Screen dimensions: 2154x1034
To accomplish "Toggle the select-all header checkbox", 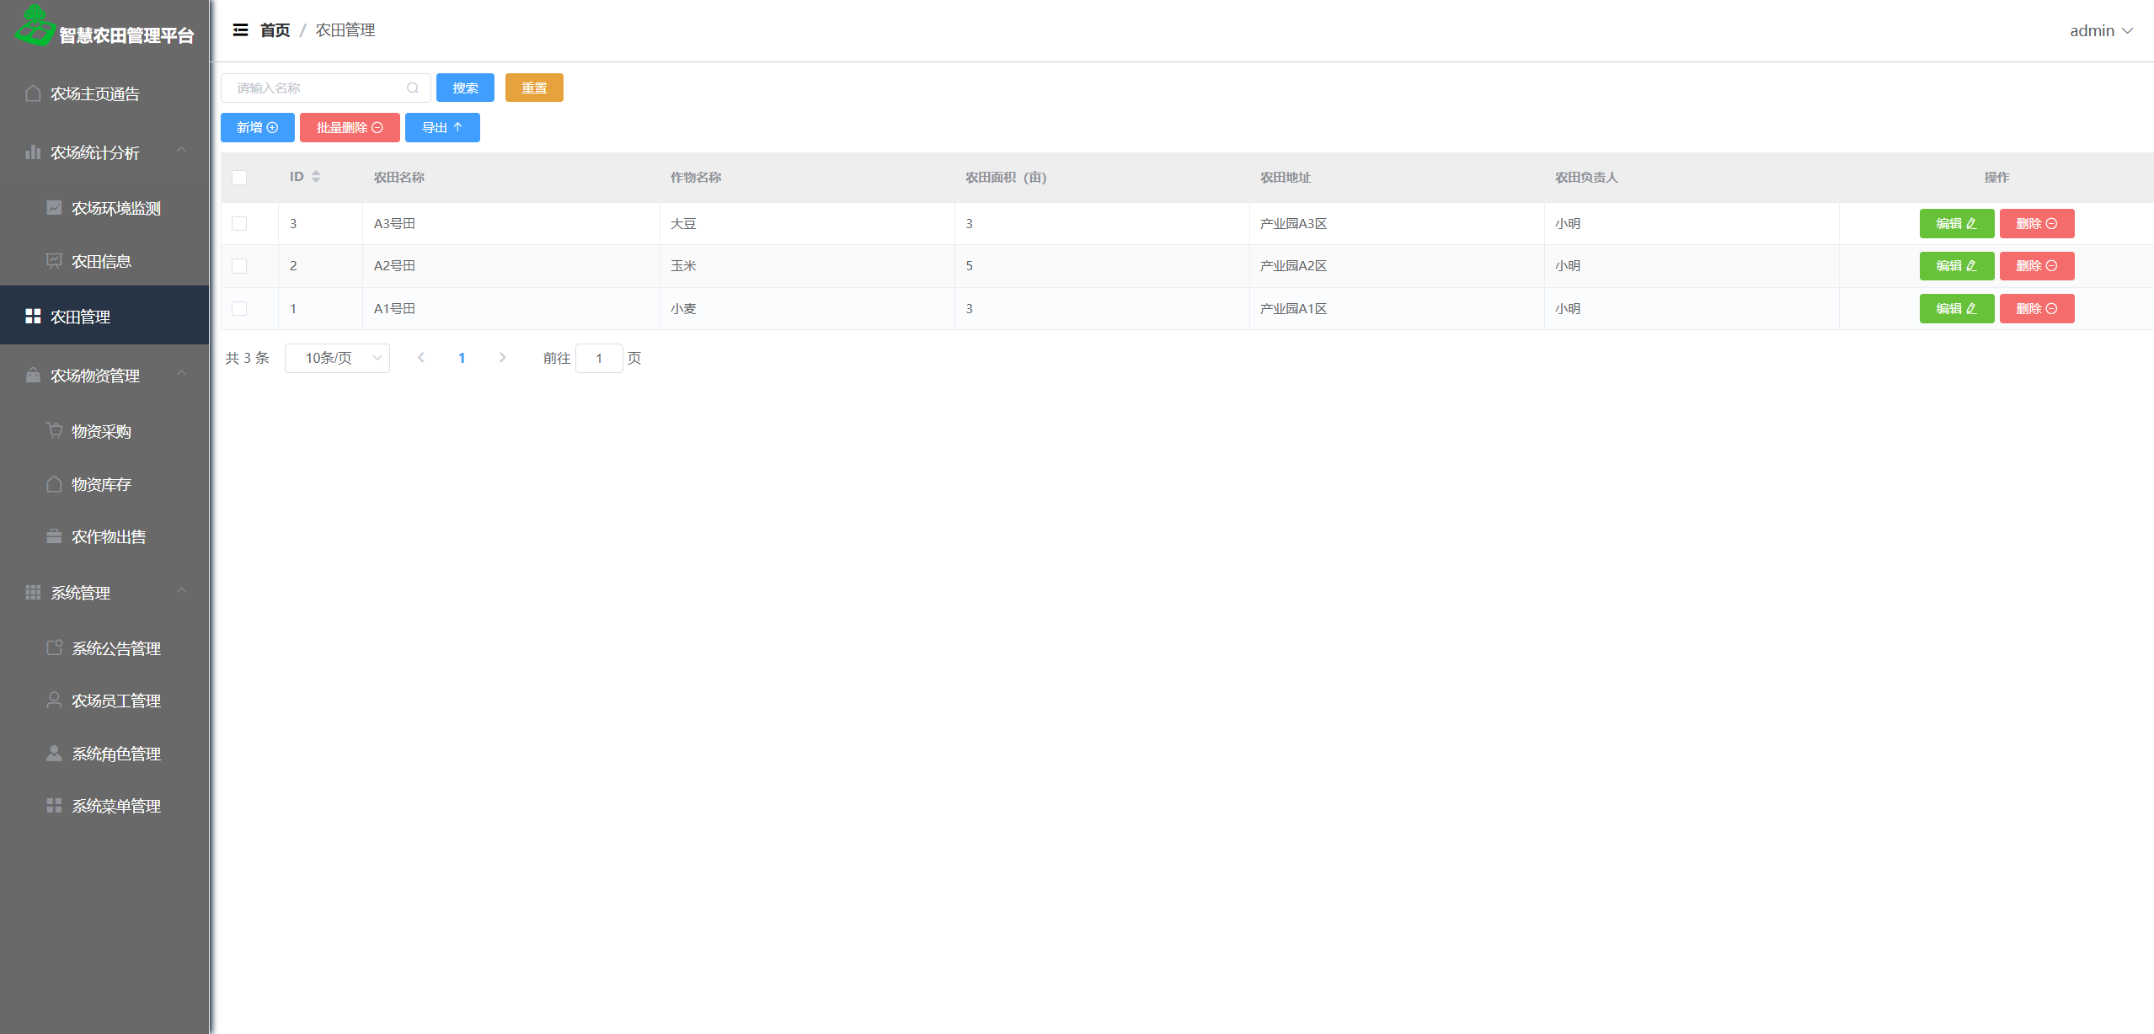I will tap(239, 177).
